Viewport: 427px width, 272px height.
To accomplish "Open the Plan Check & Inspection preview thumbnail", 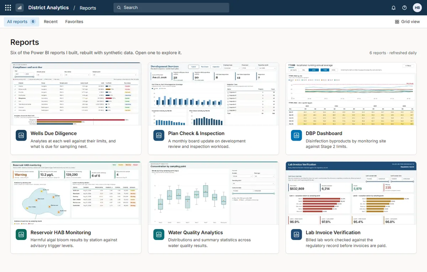I will (213, 94).
